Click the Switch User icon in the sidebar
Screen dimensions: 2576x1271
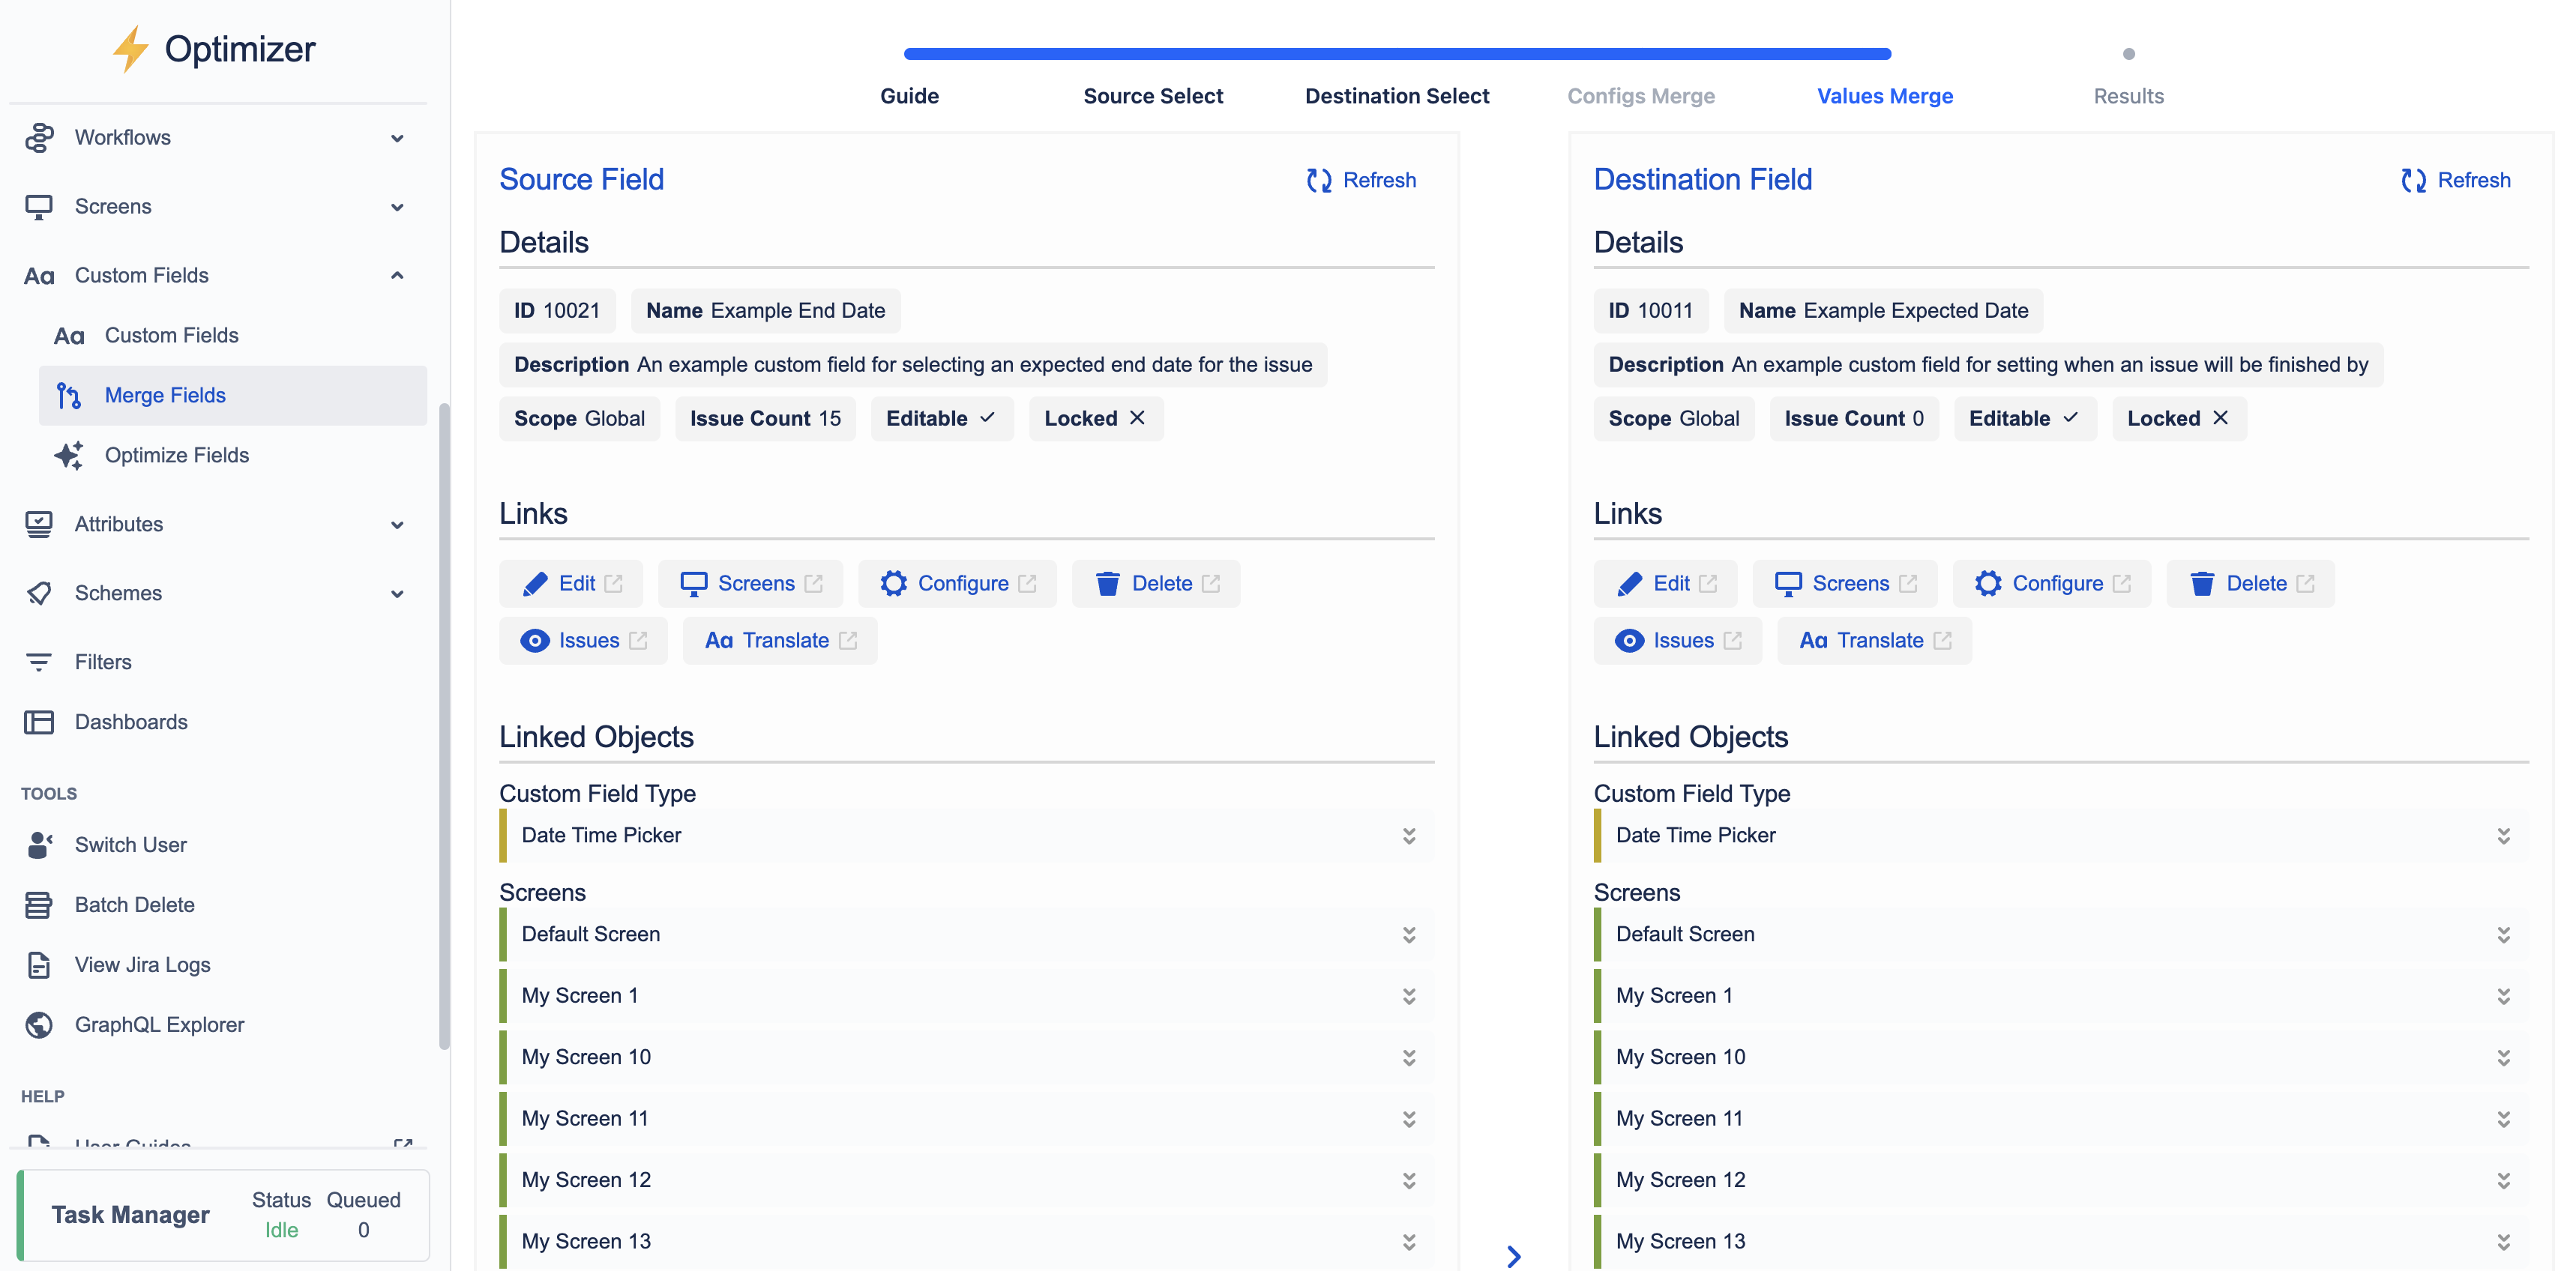tap(39, 845)
